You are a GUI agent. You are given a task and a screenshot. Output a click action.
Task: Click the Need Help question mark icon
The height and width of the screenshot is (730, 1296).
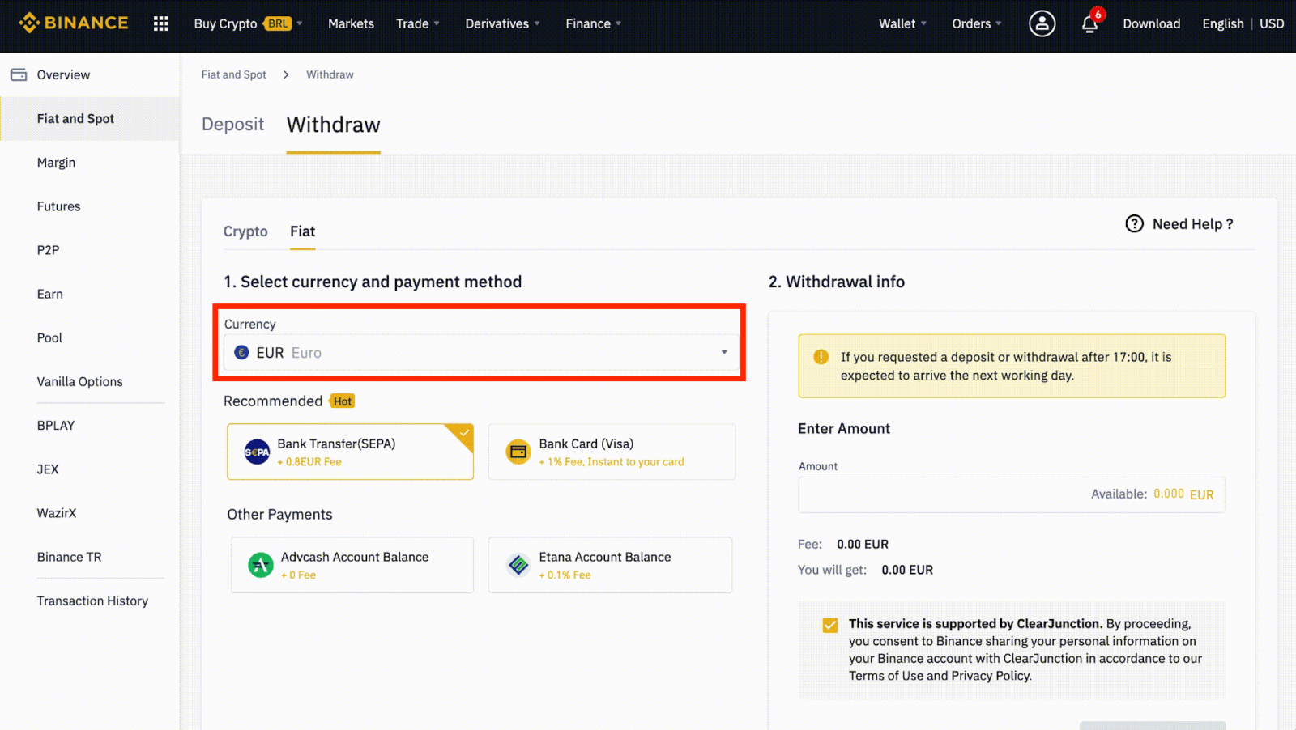pos(1134,224)
